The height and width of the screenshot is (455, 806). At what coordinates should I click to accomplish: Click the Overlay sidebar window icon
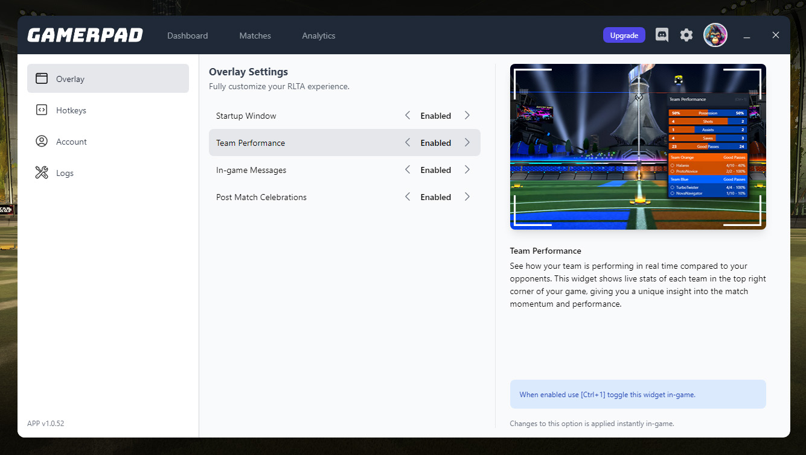click(x=42, y=78)
